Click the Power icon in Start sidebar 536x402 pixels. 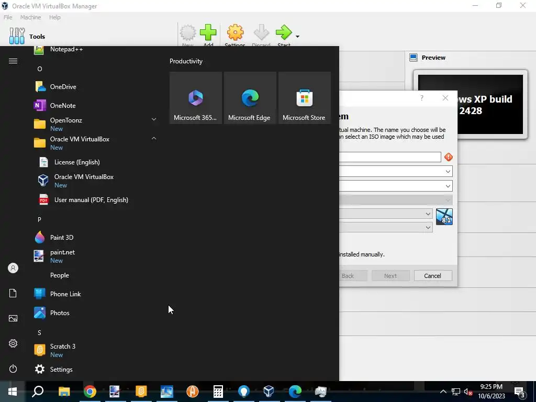(13, 368)
